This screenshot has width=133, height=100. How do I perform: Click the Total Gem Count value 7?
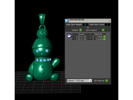coord(108,25)
